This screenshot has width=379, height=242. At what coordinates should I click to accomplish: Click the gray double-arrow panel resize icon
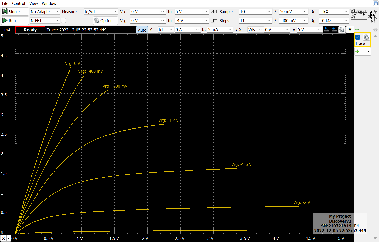tap(375, 29)
